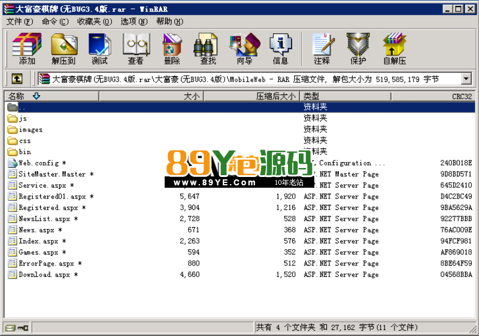Viewport: 479px width, 336px height.
Task: Launch the Wizard (向导) tool
Action: (x=244, y=48)
